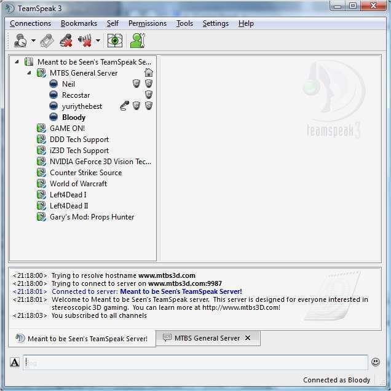The image size is (391, 391).
Task: Click Left4Dead II channel icon
Action: [x=41, y=206]
